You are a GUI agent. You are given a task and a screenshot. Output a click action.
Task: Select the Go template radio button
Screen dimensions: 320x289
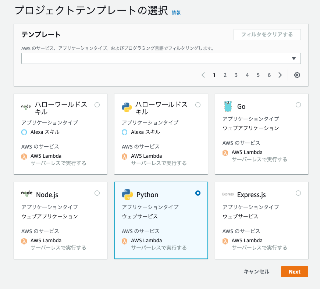point(298,105)
